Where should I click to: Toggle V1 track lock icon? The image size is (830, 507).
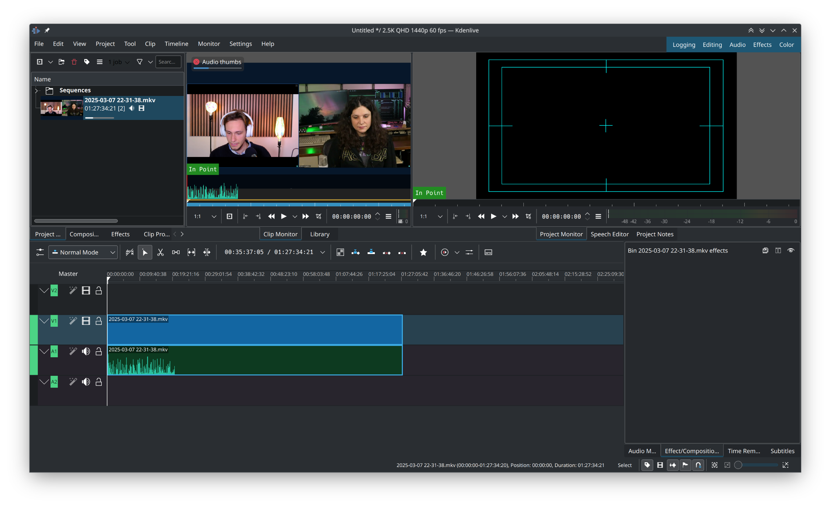click(98, 321)
